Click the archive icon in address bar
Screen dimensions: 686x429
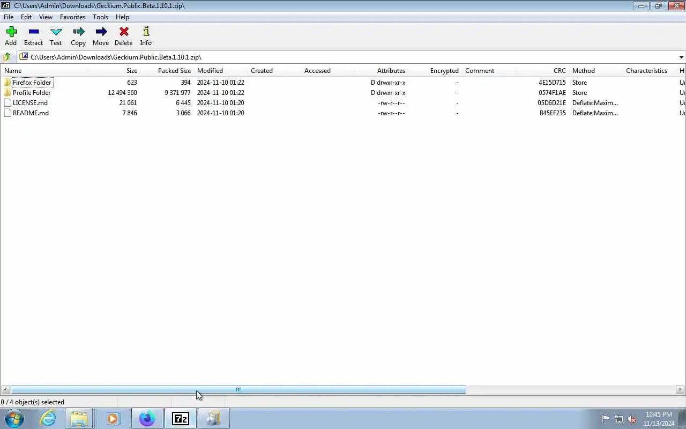click(24, 57)
